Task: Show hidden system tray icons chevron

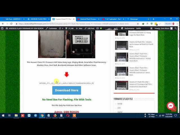Action: [x=157, y=116]
